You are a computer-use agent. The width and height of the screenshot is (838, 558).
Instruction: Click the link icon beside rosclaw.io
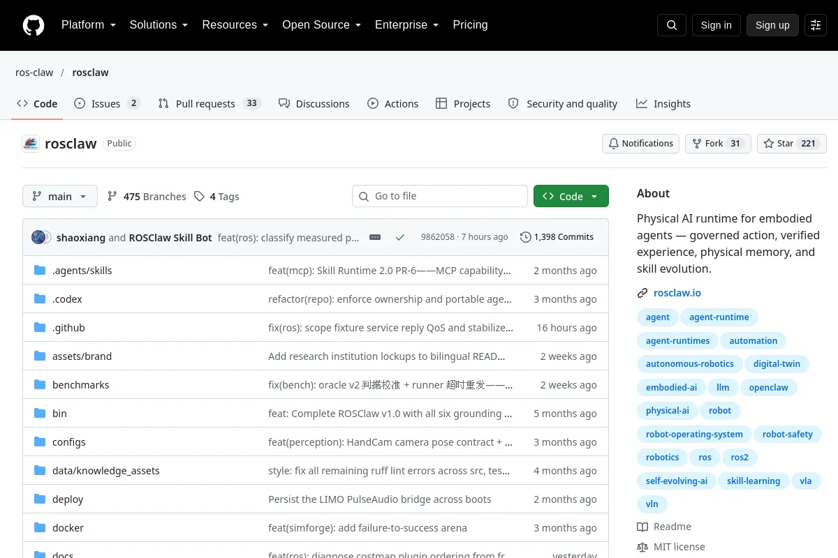coord(642,294)
